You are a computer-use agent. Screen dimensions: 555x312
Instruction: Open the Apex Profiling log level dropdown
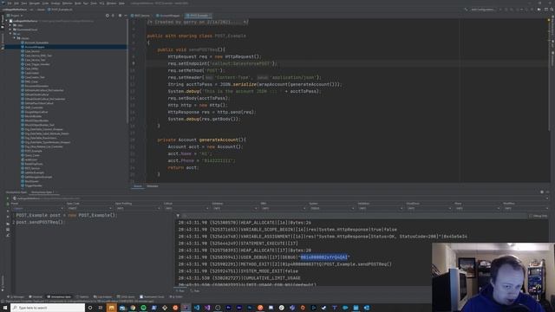[138, 208]
